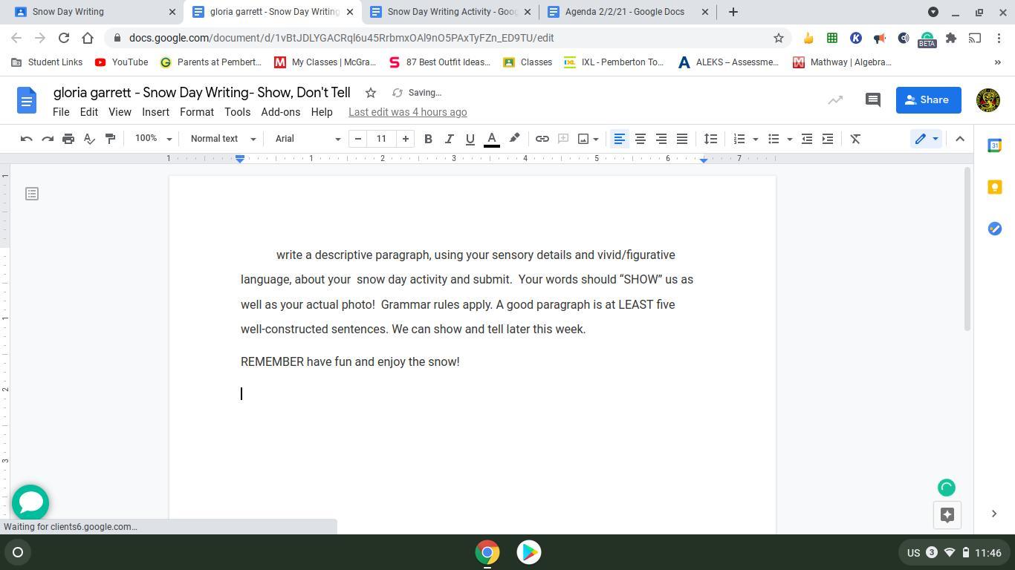Open the Insert menu

tap(155, 112)
